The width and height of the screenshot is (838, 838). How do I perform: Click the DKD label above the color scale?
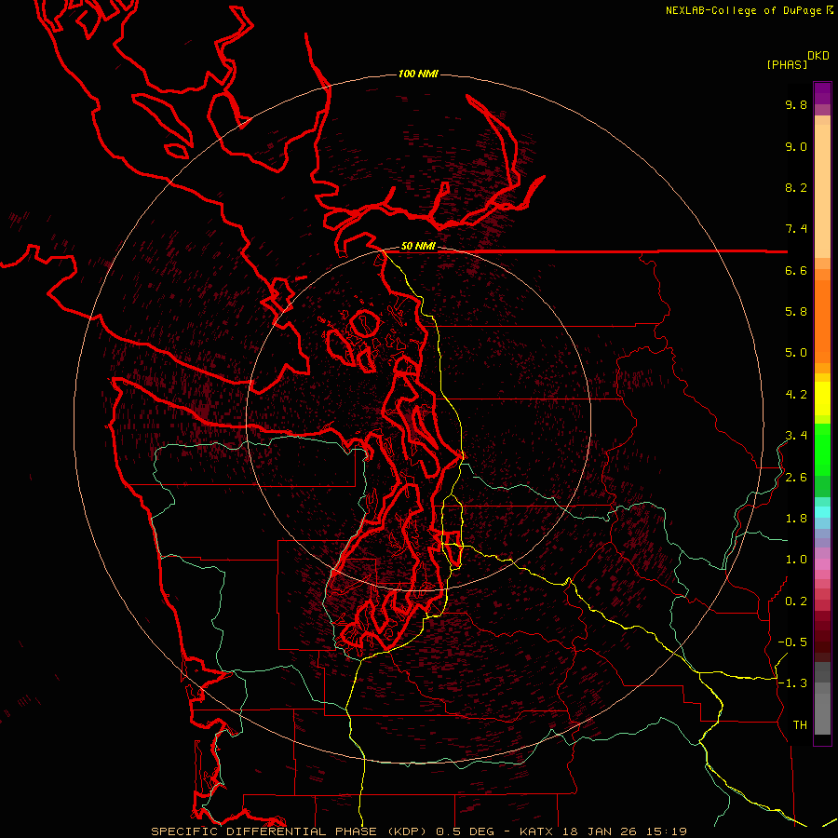point(818,56)
